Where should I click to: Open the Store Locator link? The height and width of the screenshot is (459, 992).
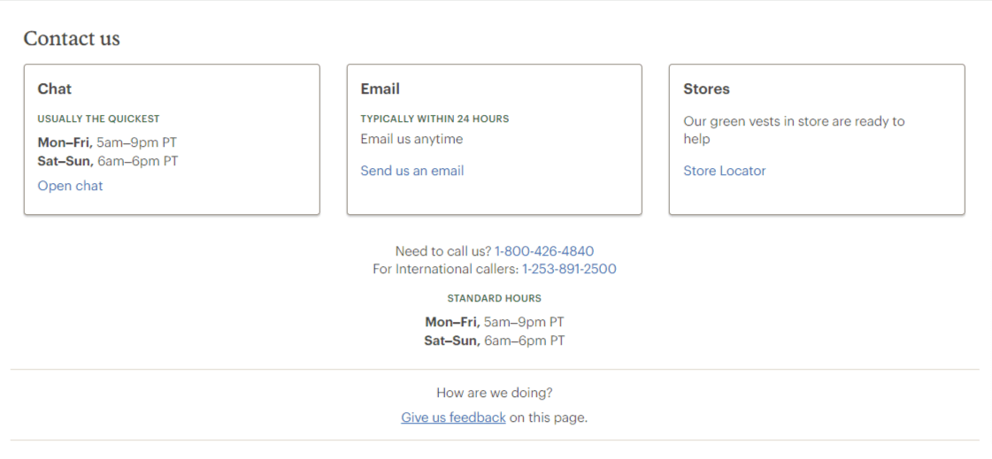tap(725, 171)
